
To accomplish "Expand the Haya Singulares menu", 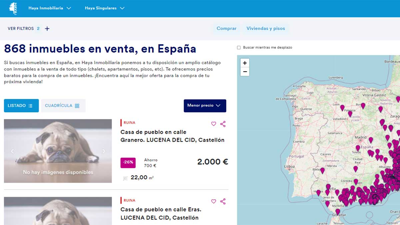I will point(104,8).
